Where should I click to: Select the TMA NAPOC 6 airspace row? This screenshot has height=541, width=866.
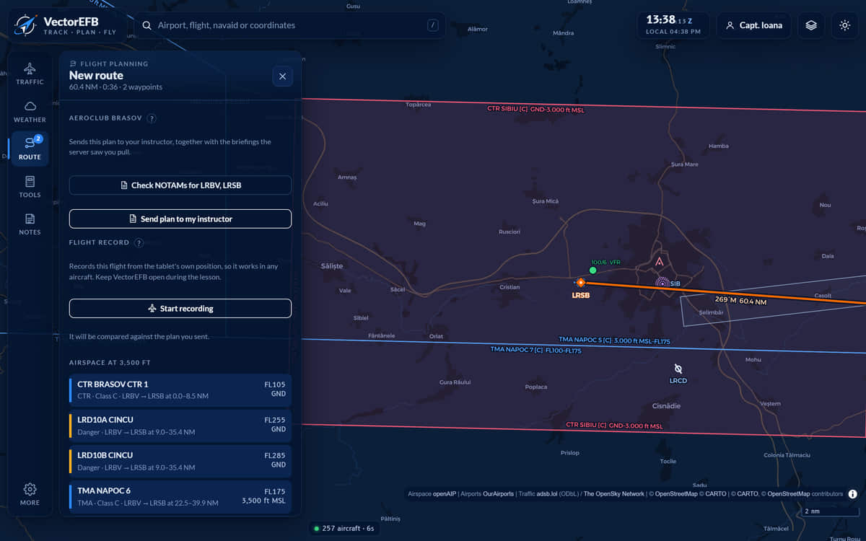(180, 496)
